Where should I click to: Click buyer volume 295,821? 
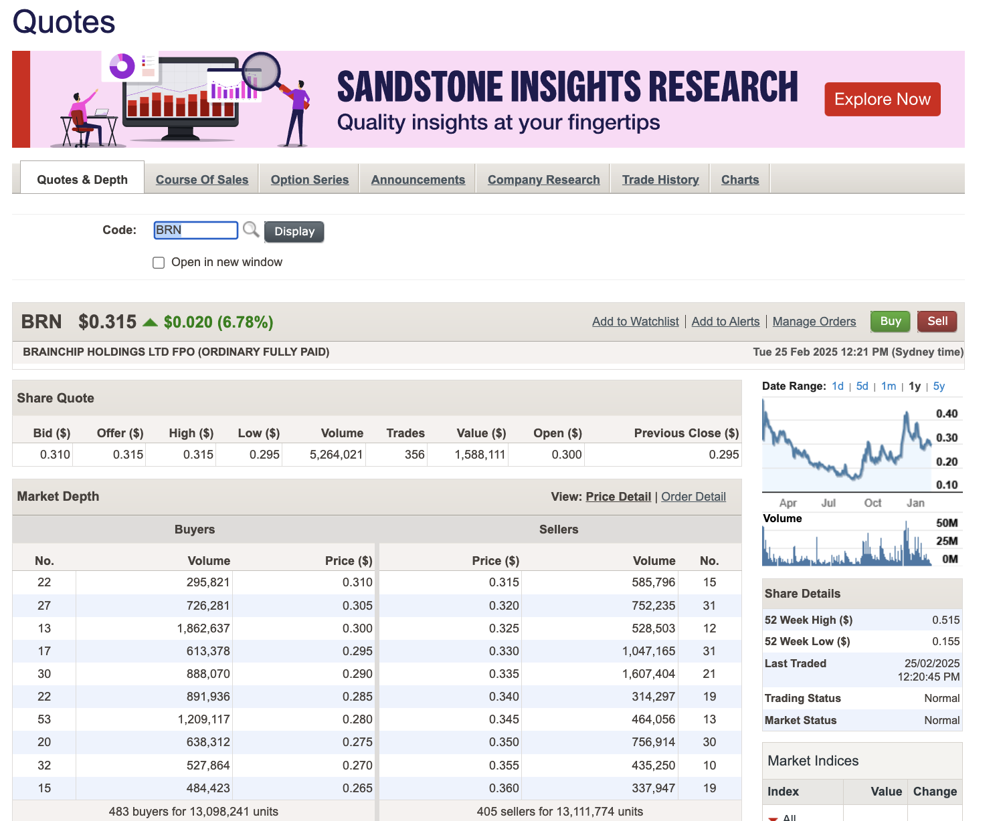point(208,582)
